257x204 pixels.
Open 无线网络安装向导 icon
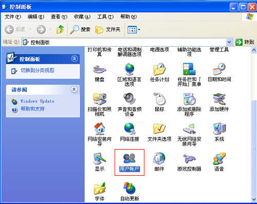click(x=189, y=129)
